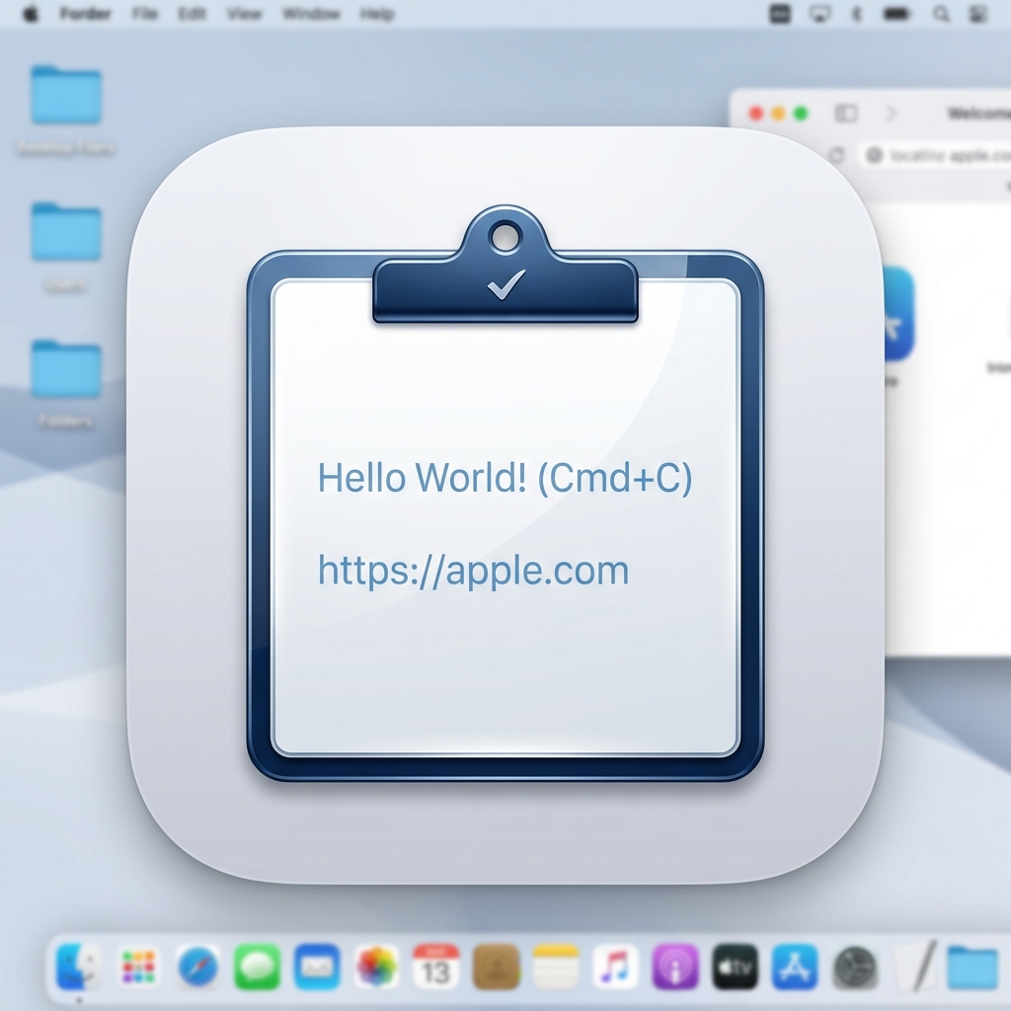Open Spotlight search magnifier

(941, 14)
